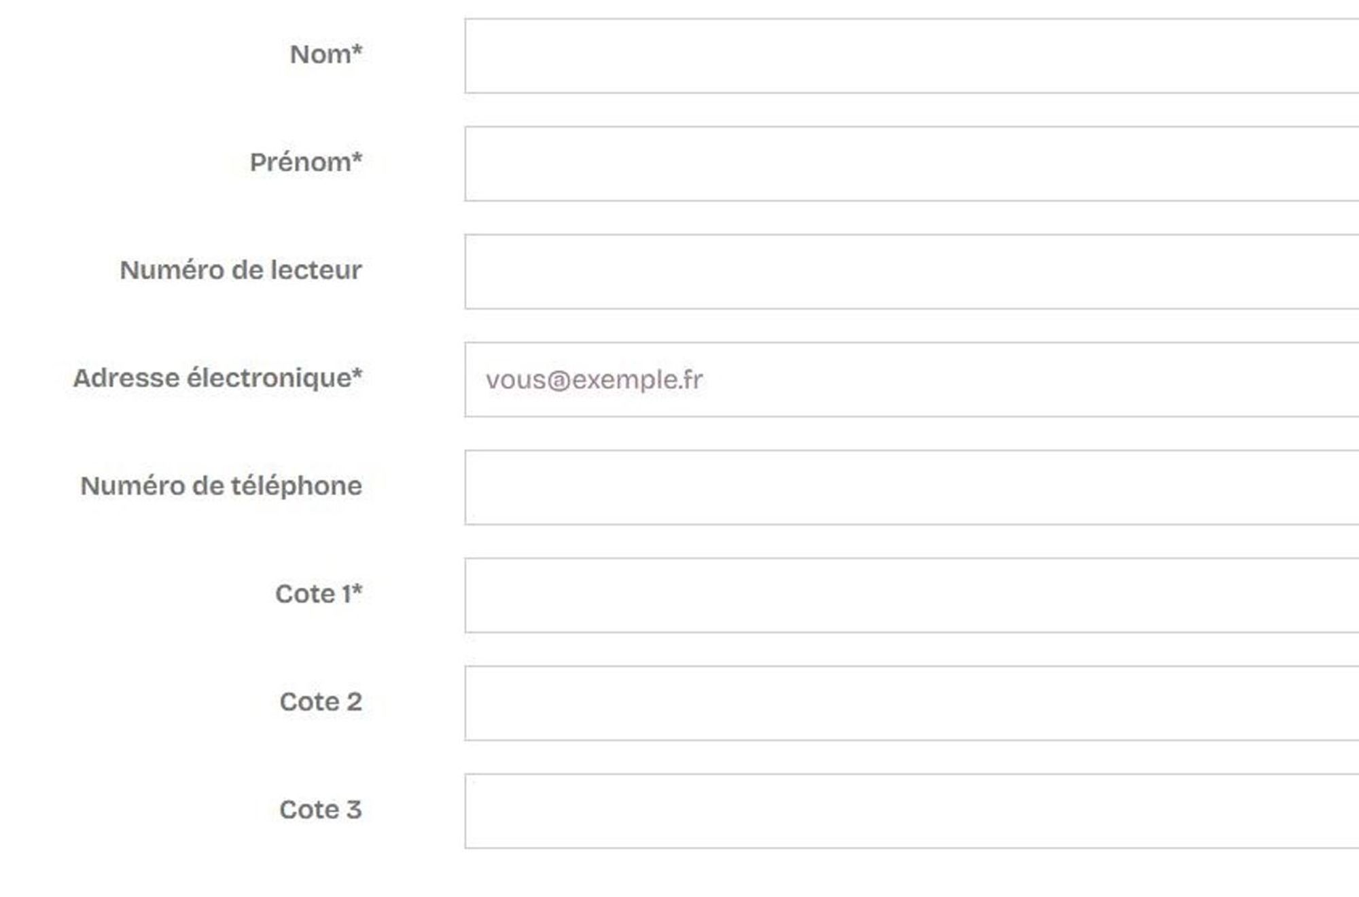Click the required asterisk after Prénom
Viewport: 1359px width, 897px height.
pos(357,157)
